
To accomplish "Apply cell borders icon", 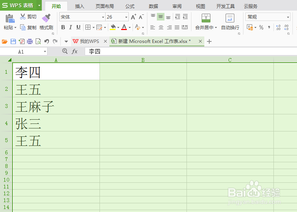I will tap(88, 27).
